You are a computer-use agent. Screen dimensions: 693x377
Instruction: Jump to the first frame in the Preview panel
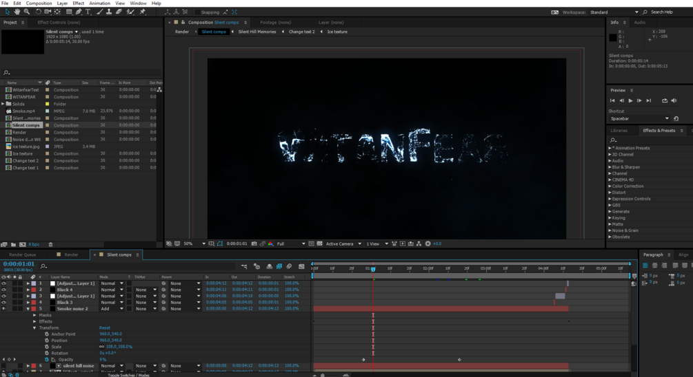(x=612, y=100)
